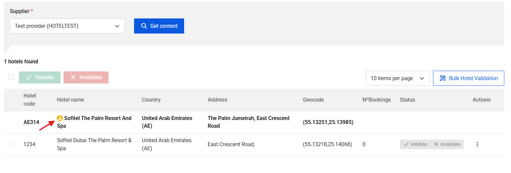Viewport: 511px width, 173px height.
Task: Click the tools icon in Bulk Hotel Validation
Action: coord(442,78)
